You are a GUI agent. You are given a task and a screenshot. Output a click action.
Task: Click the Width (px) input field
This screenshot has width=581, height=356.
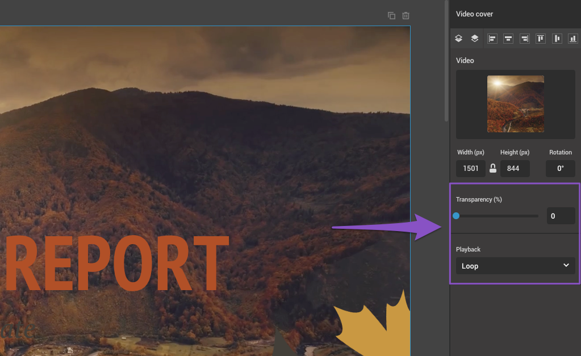[470, 169]
